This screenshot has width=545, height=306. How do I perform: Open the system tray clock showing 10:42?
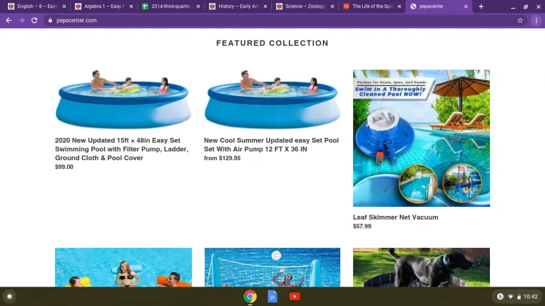pos(530,297)
